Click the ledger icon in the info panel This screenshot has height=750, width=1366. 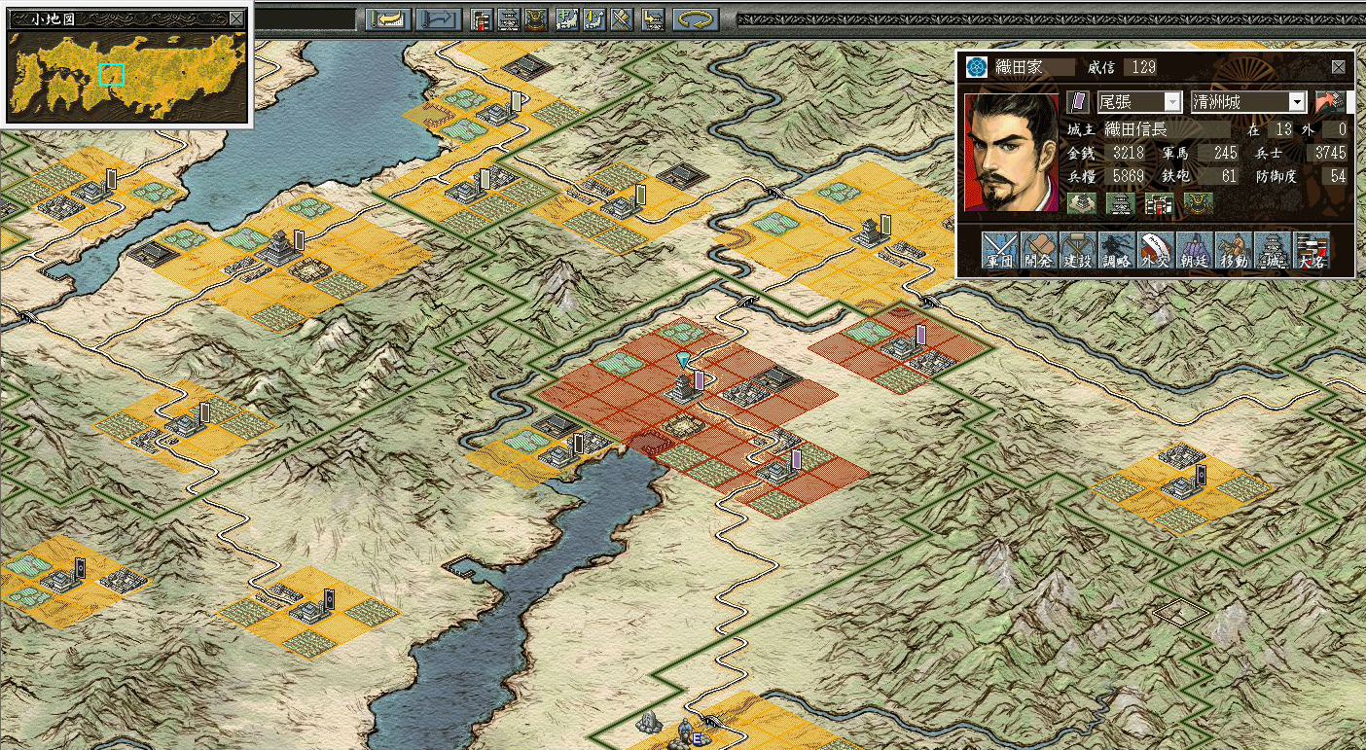coord(1158,203)
